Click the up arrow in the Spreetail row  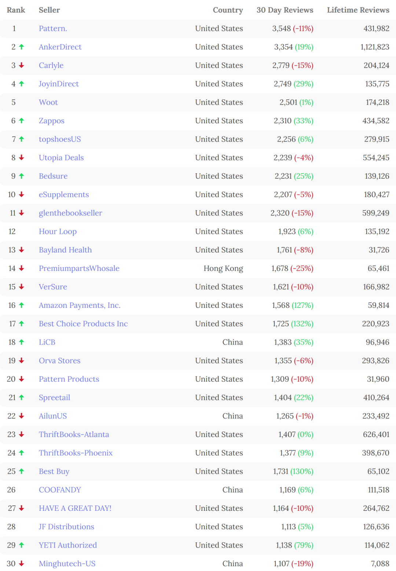tap(21, 398)
